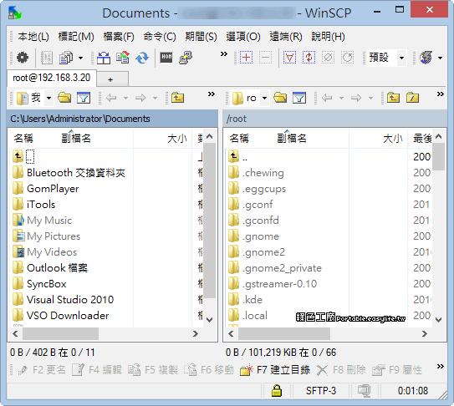
Task: Click the remote panel filter icon
Action: point(299,98)
